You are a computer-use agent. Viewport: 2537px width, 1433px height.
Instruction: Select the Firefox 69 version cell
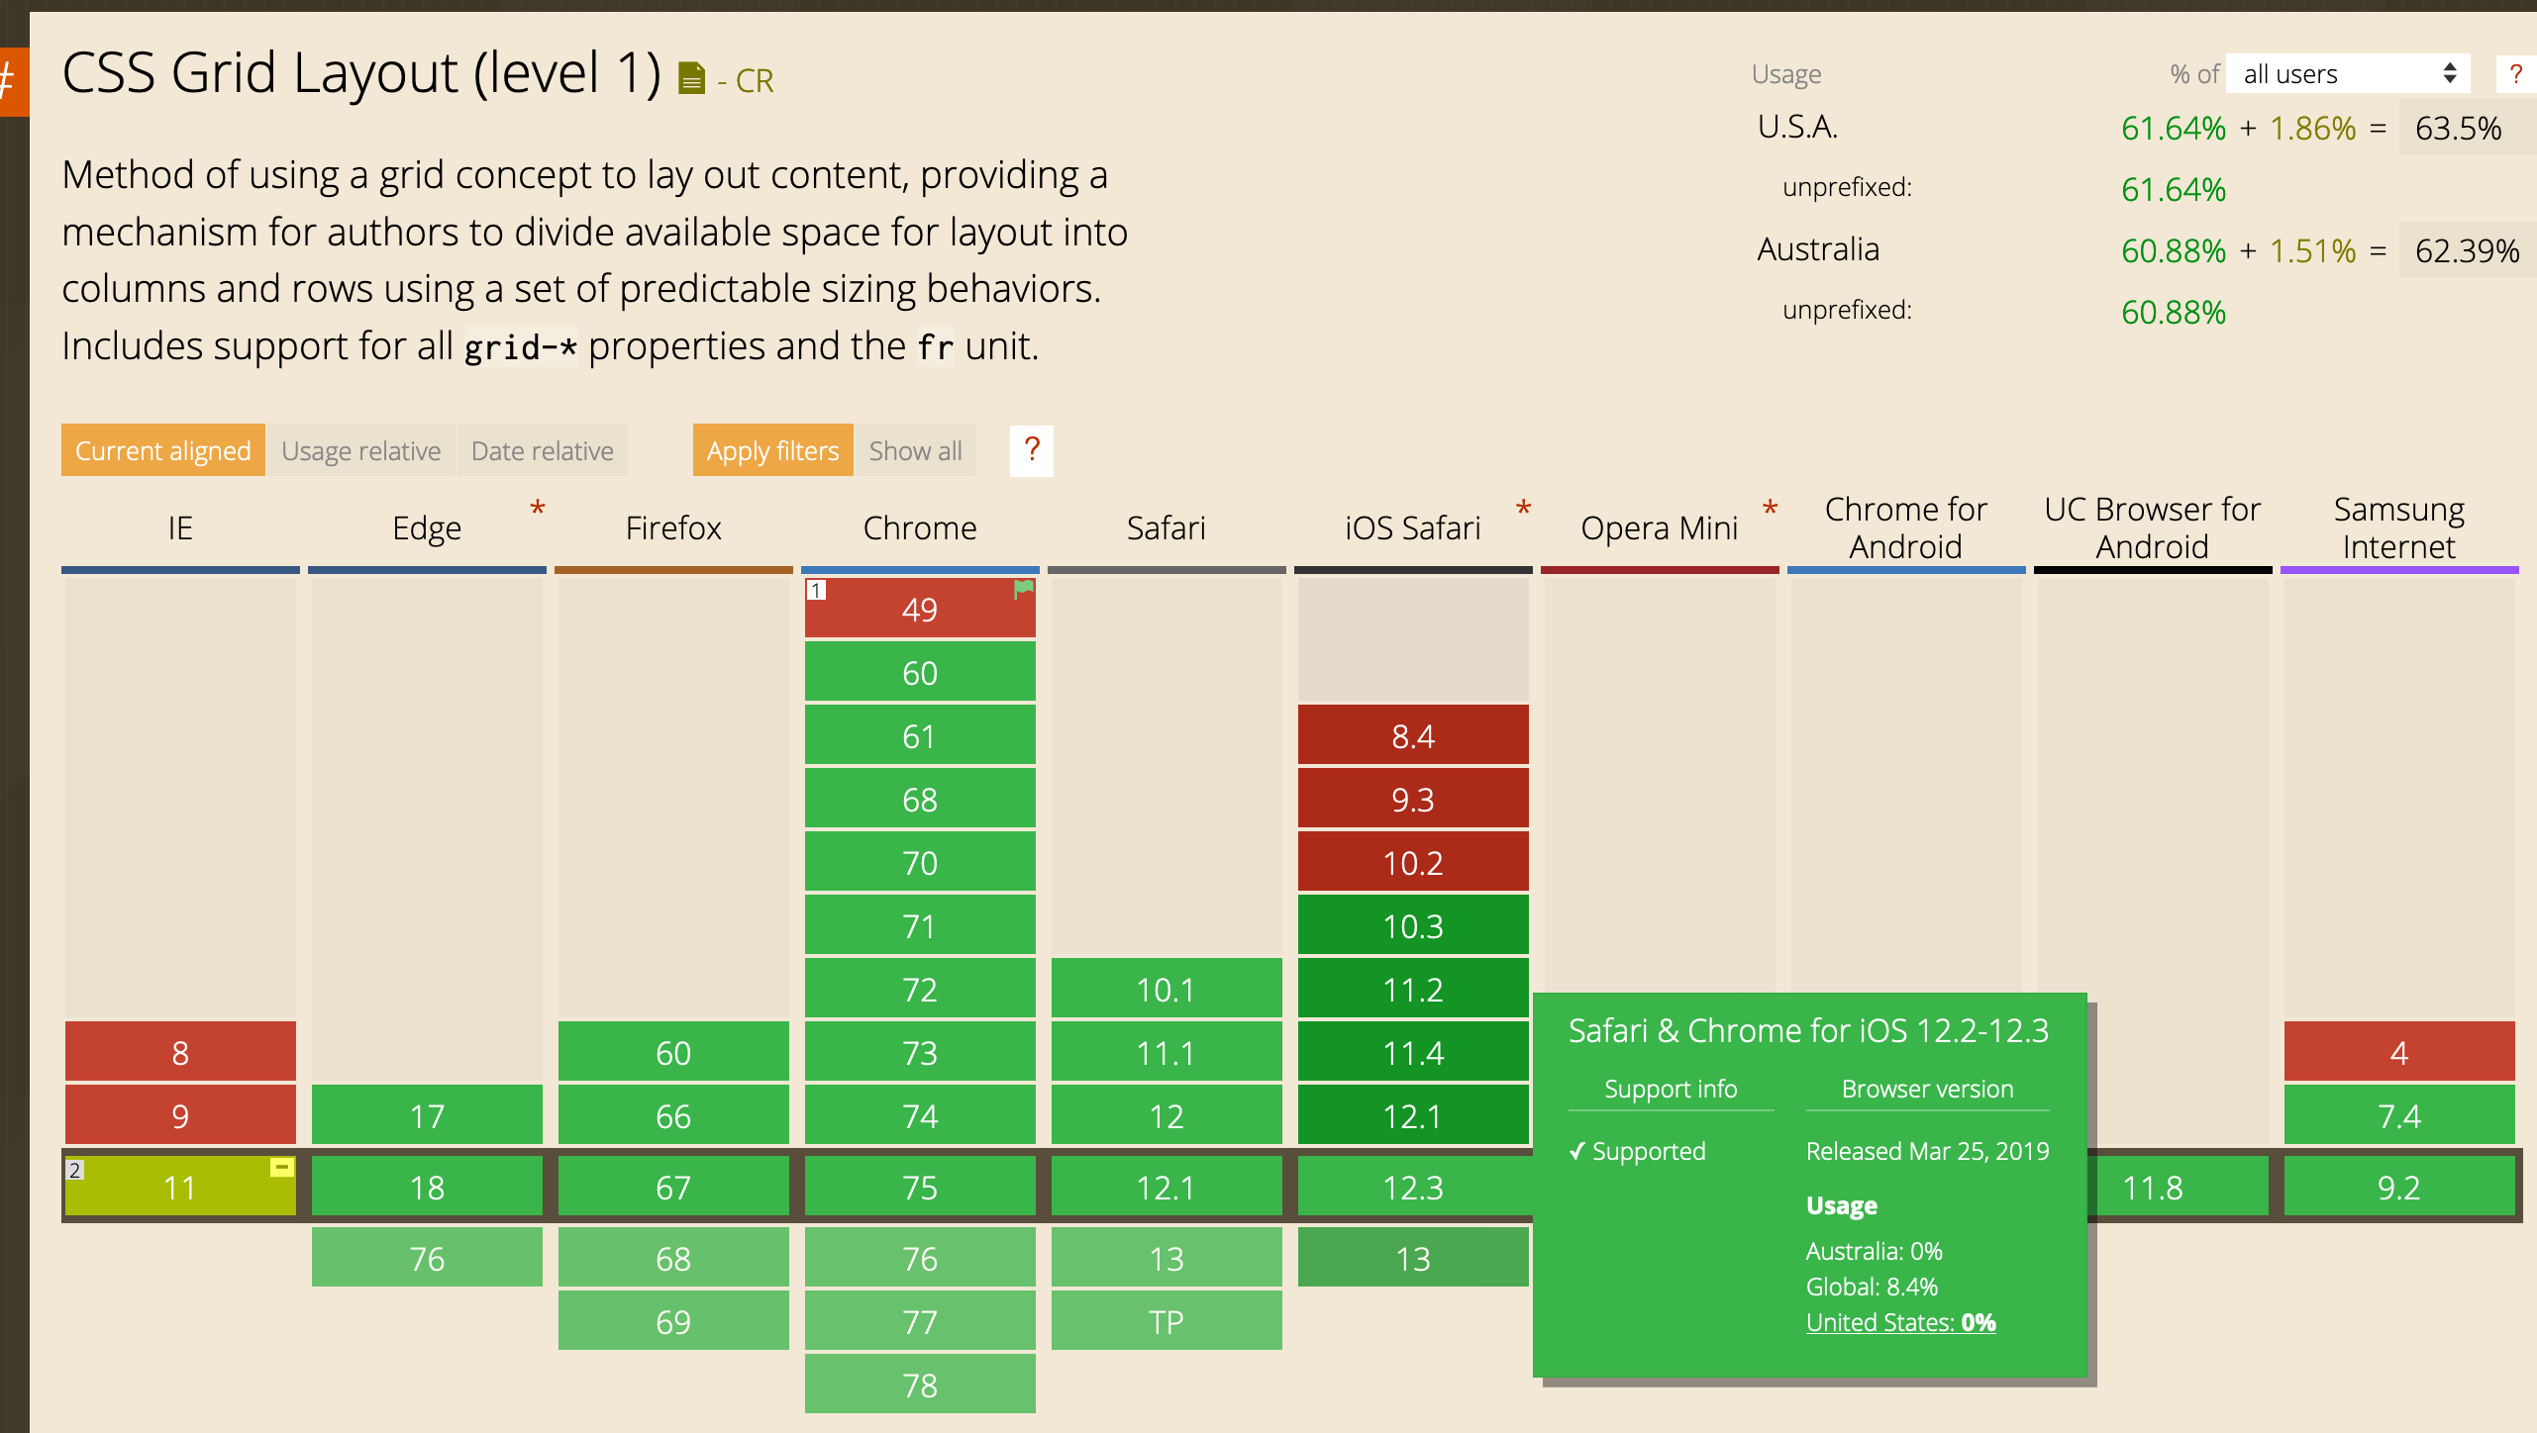(x=673, y=1321)
